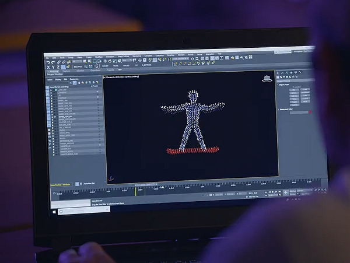Click the Cylinder primitive button
This screenshot has width=350, height=263.
point(294,96)
